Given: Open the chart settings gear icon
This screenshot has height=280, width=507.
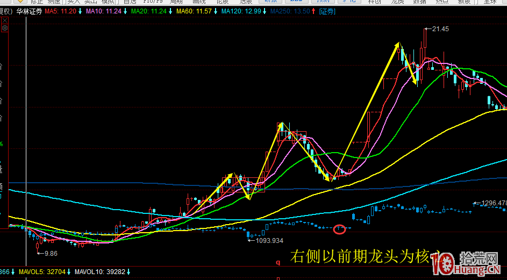Looking at the screenshot, I should click(4, 28).
